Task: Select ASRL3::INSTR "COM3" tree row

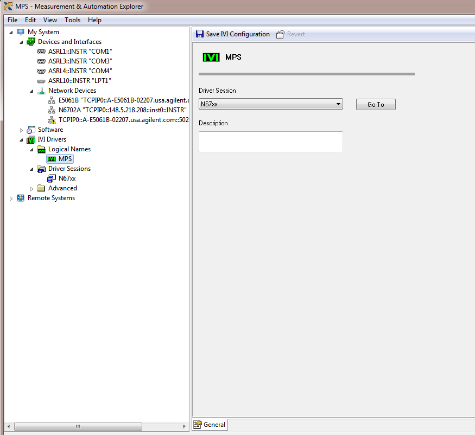Action: point(80,61)
